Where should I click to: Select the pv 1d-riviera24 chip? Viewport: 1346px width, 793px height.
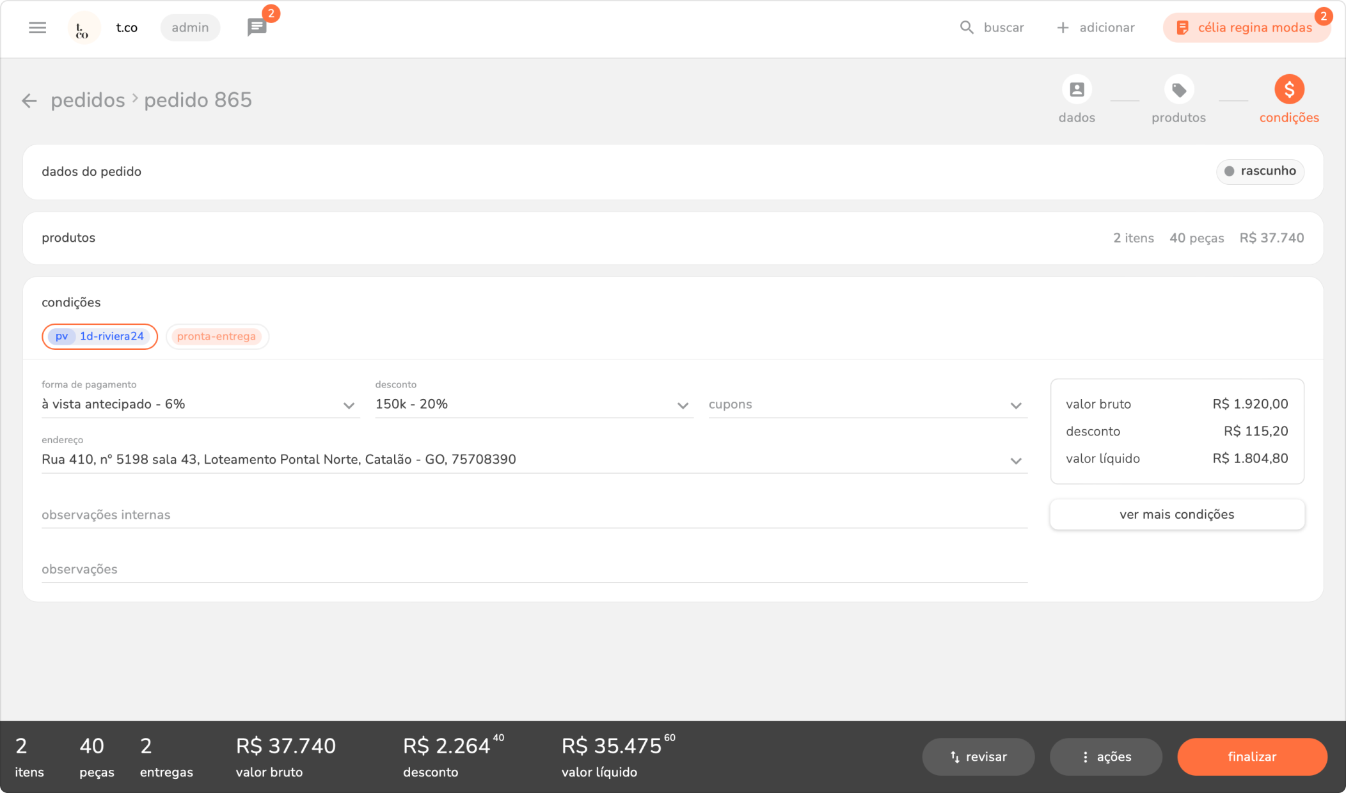click(x=100, y=336)
